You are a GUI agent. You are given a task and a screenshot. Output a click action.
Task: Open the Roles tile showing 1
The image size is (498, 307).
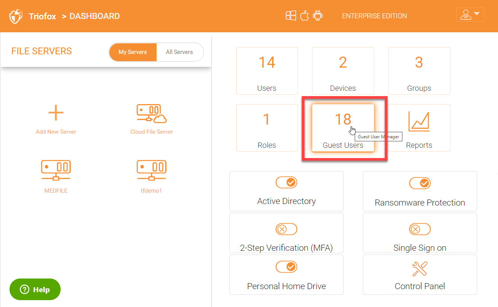point(267,128)
